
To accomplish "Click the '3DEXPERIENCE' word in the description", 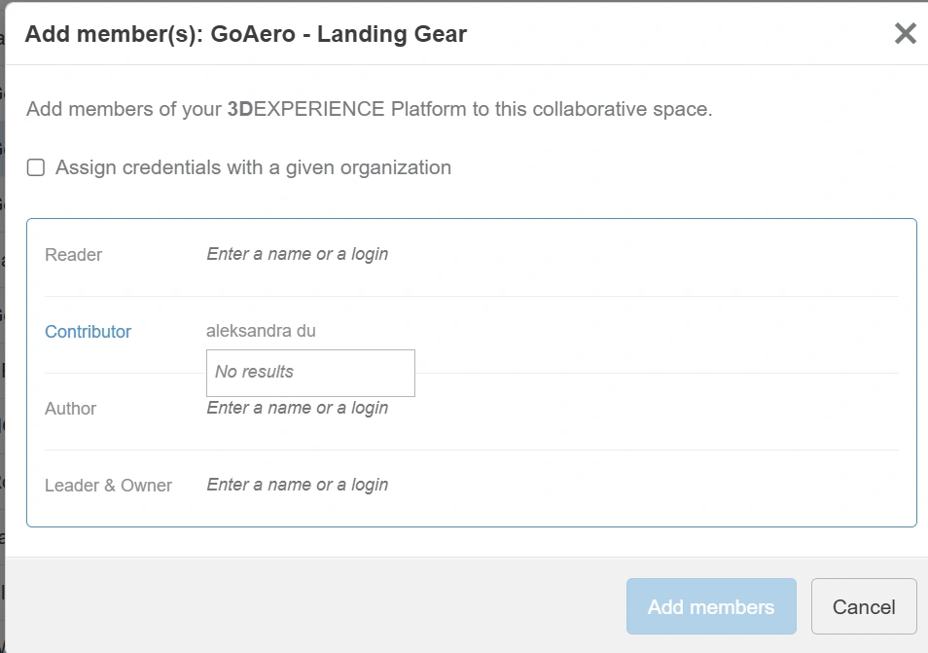I will pyautogui.click(x=305, y=109).
